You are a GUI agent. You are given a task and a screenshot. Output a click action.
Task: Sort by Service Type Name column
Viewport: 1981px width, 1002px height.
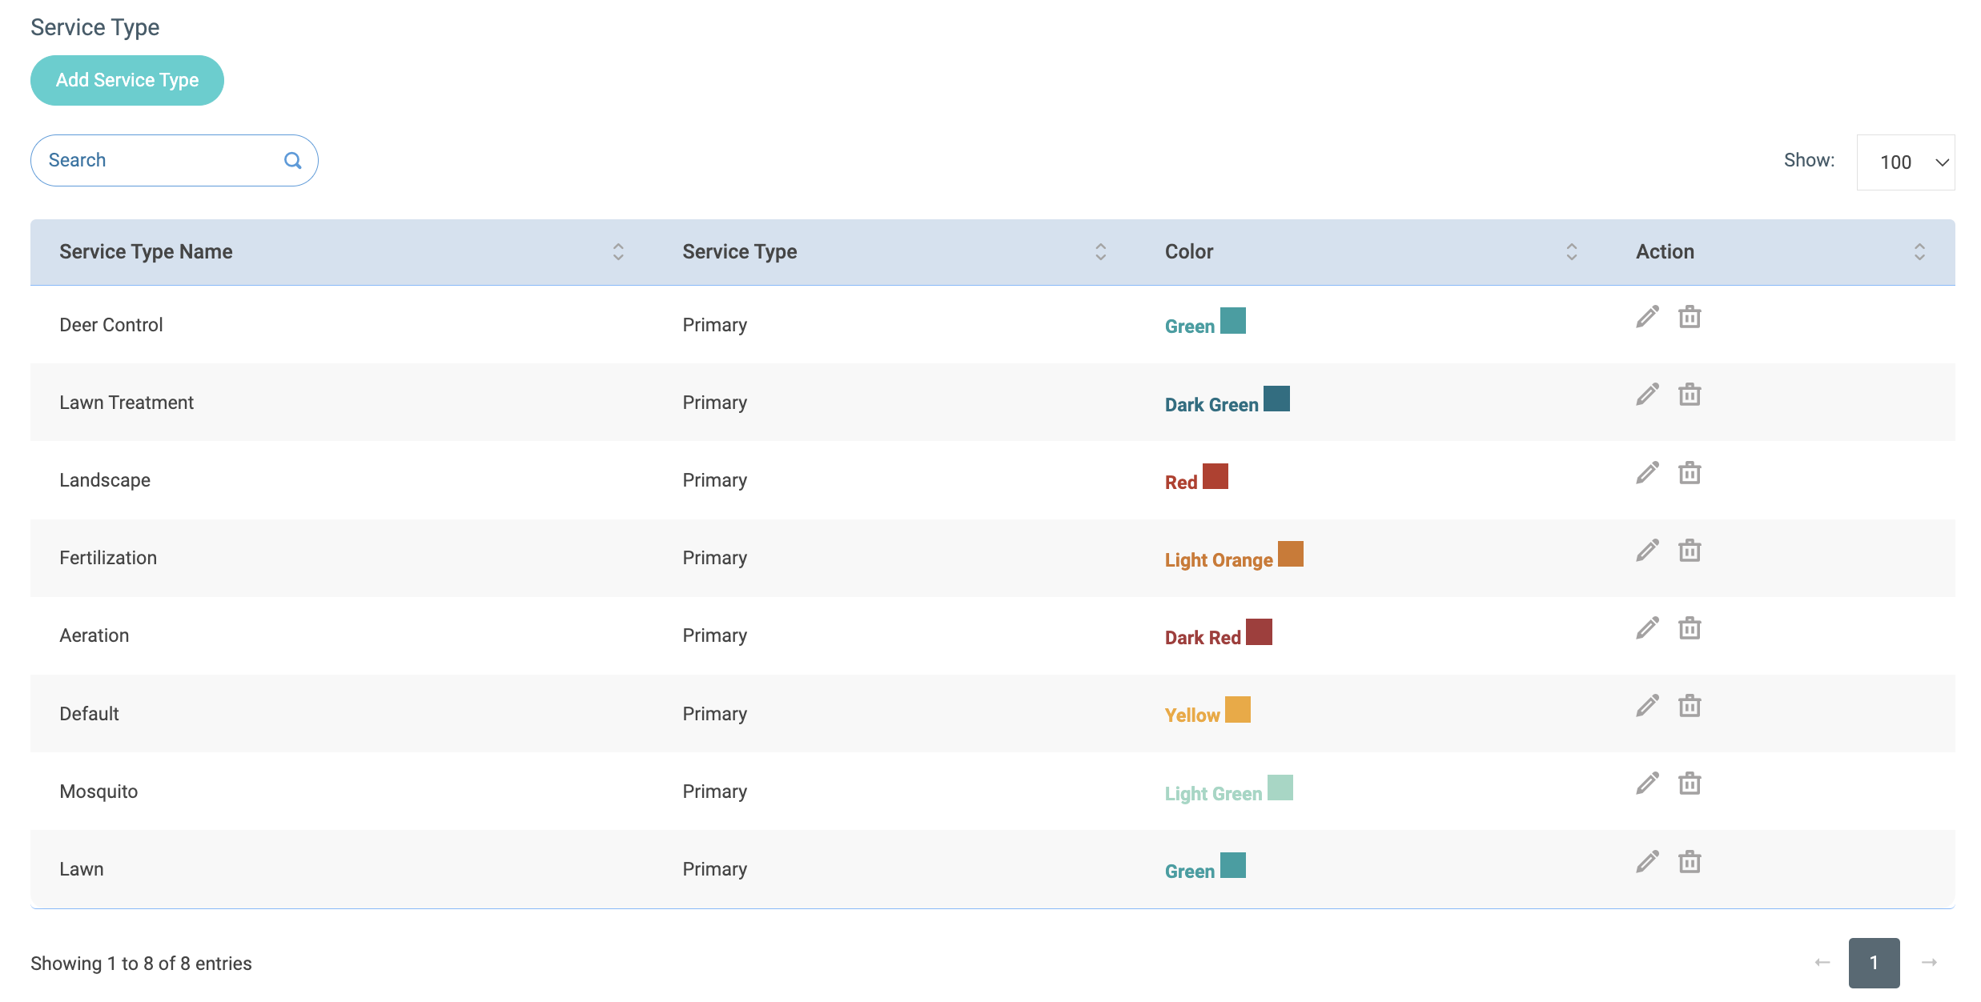pos(617,252)
